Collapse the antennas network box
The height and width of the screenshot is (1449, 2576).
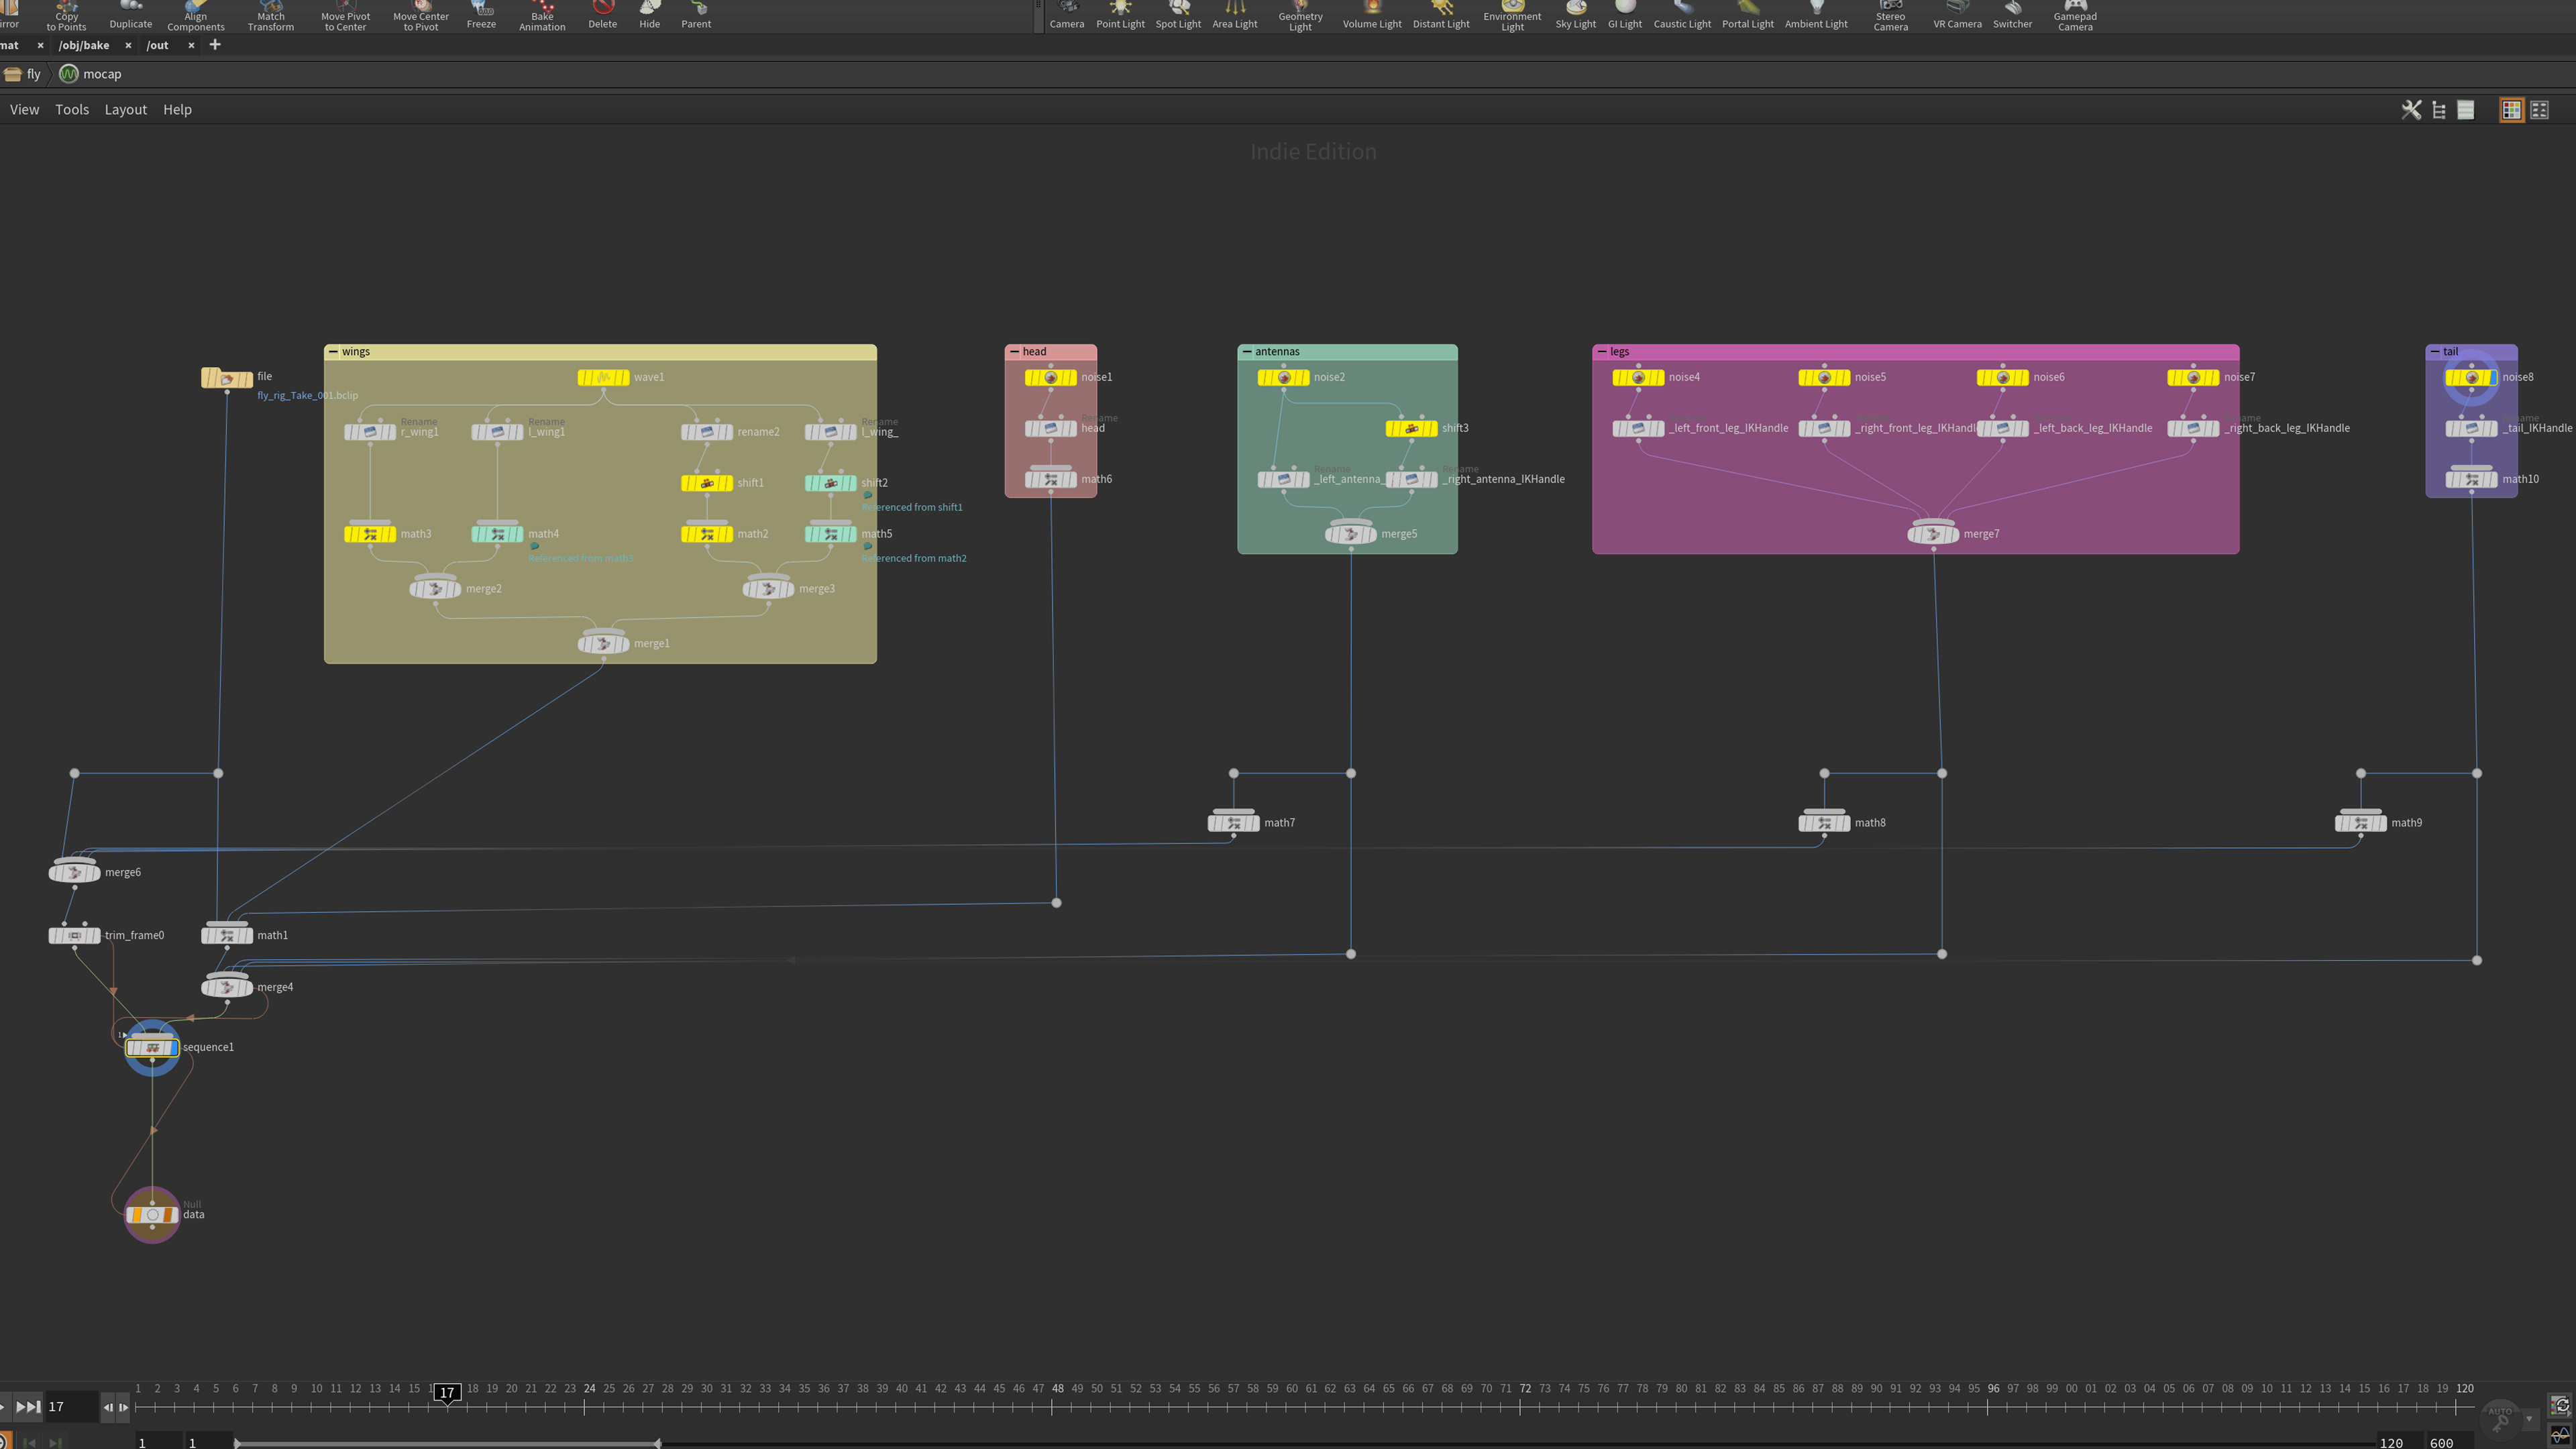(1247, 352)
